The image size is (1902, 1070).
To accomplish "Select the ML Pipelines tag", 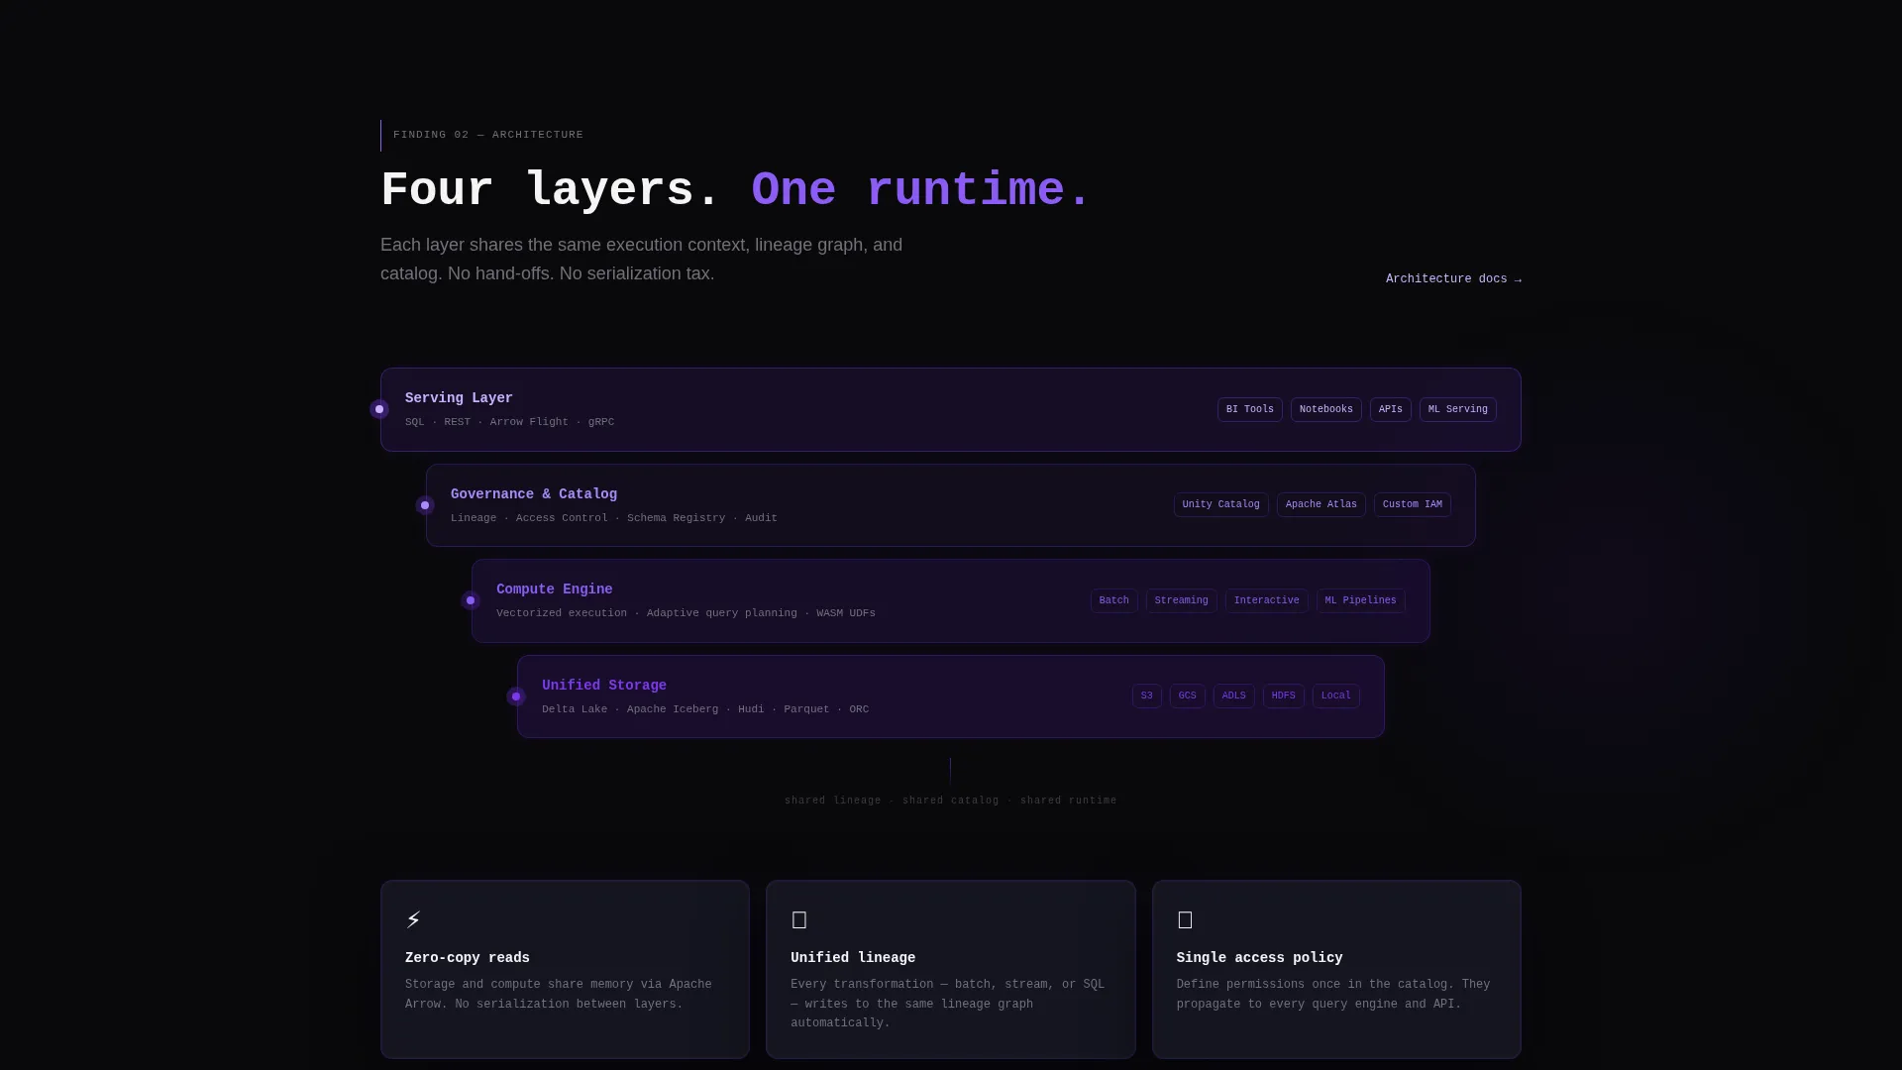I will pos(1360,600).
